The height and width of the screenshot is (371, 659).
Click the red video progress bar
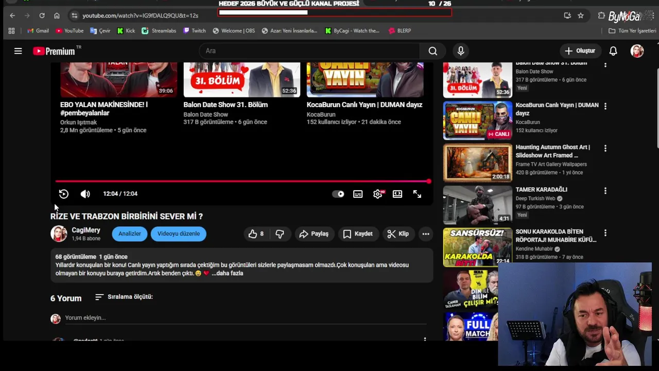click(242, 181)
